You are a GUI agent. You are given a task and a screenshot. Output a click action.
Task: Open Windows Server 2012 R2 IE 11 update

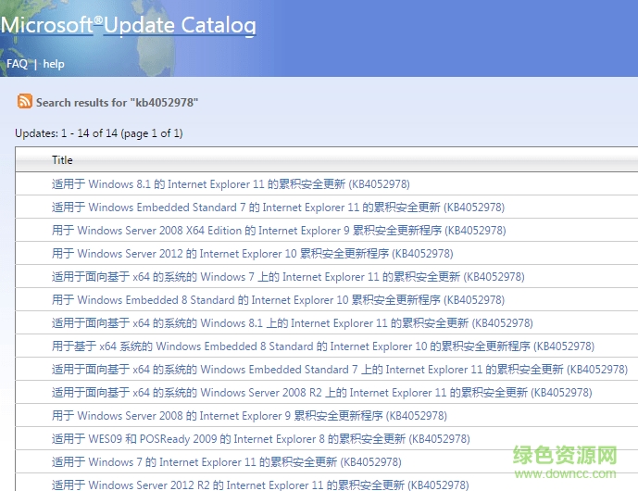click(260, 485)
